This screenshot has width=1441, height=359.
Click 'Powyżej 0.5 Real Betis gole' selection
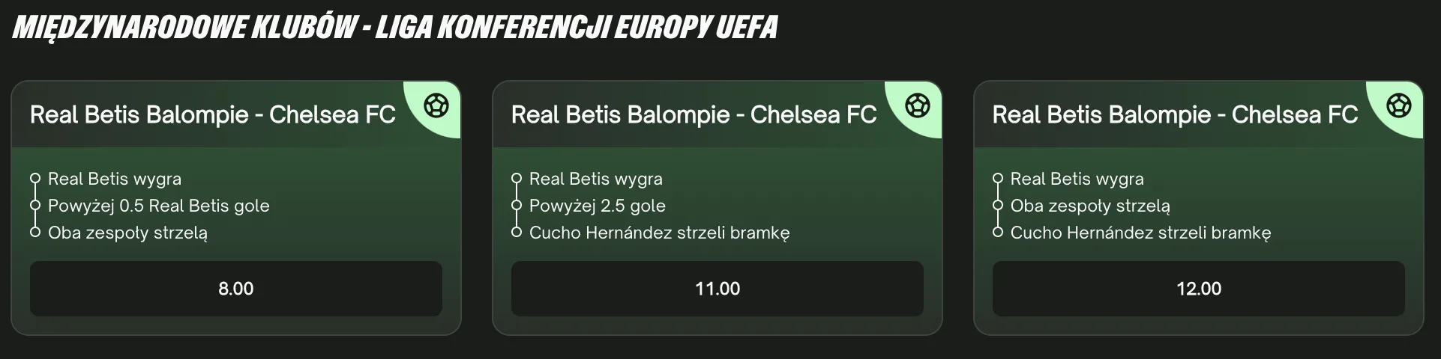tap(159, 206)
